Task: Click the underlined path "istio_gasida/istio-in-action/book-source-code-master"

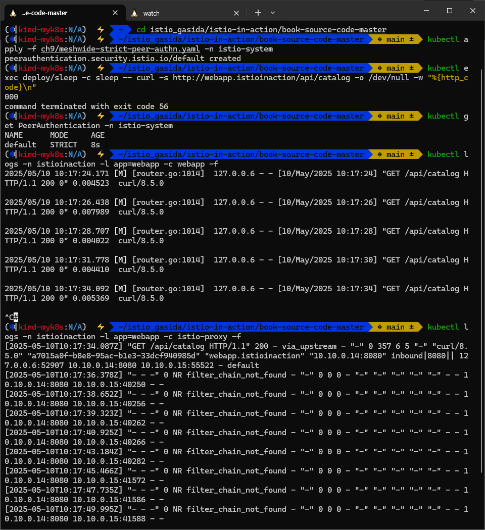Action: tap(268, 30)
